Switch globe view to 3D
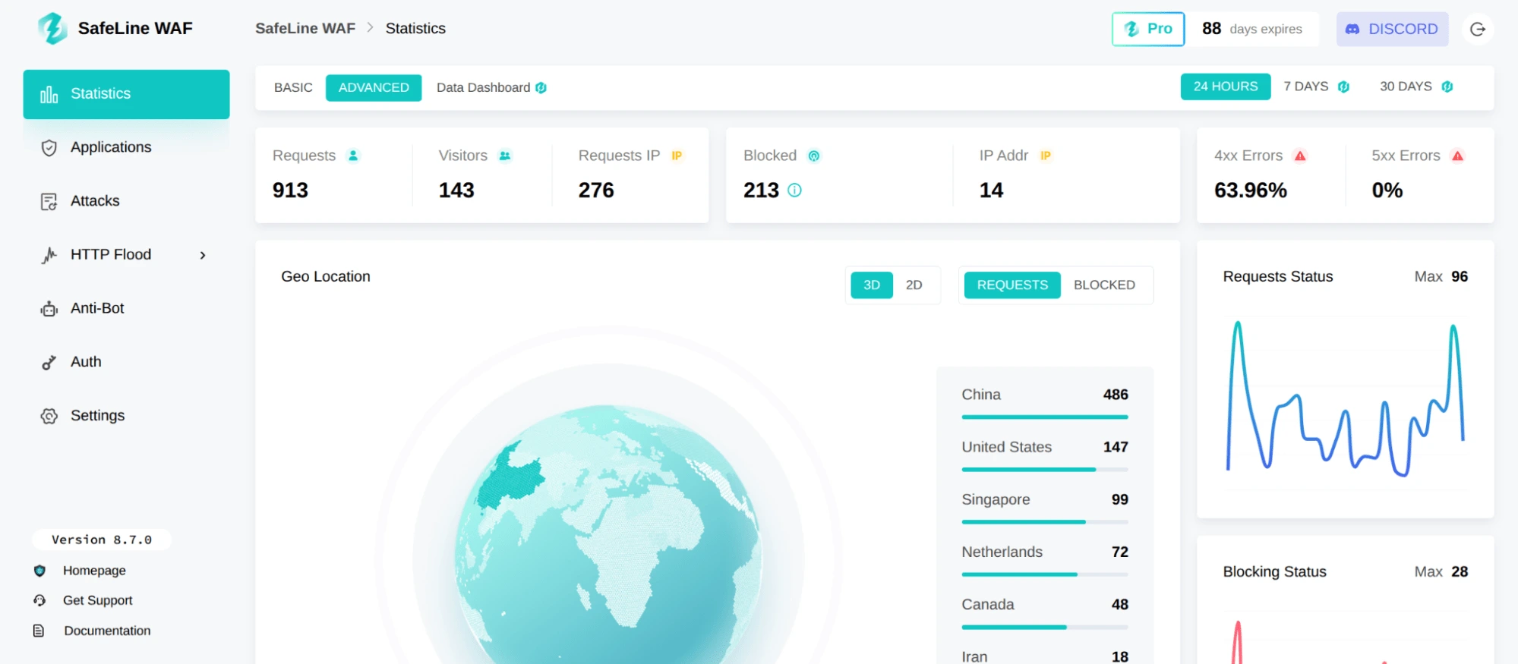The height and width of the screenshot is (664, 1518). 872,285
